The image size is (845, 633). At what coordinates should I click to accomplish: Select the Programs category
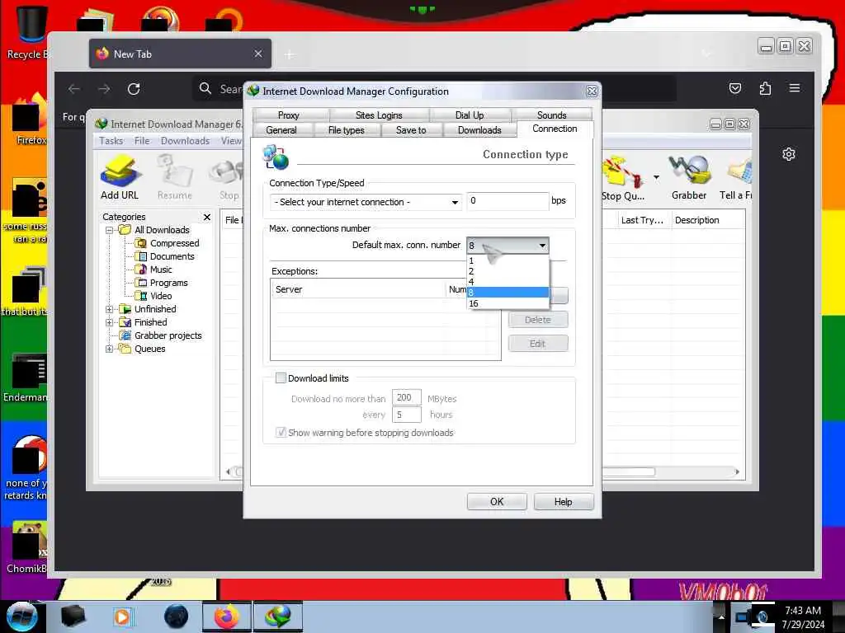(x=168, y=283)
